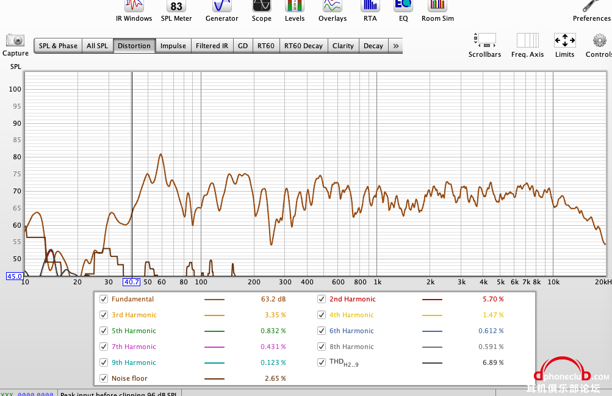This screenshot has height=396, width=612.
Task: Open the Decay tab
Action: pos(373,46)
